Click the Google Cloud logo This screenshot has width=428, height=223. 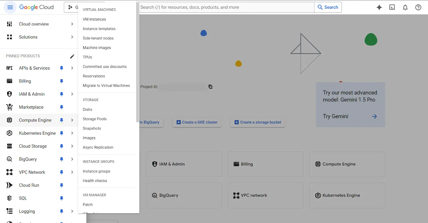pos(36,7)
